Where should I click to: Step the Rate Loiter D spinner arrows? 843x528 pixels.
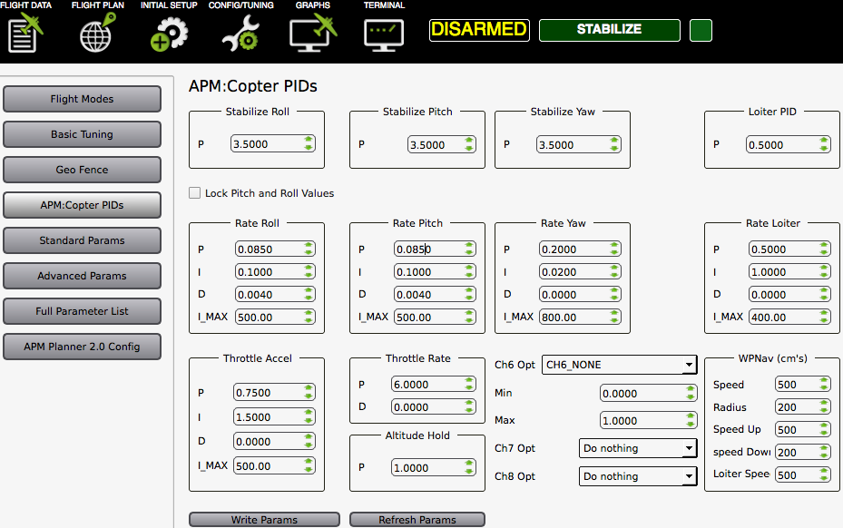pyautogui.click(x=824, y=294)
